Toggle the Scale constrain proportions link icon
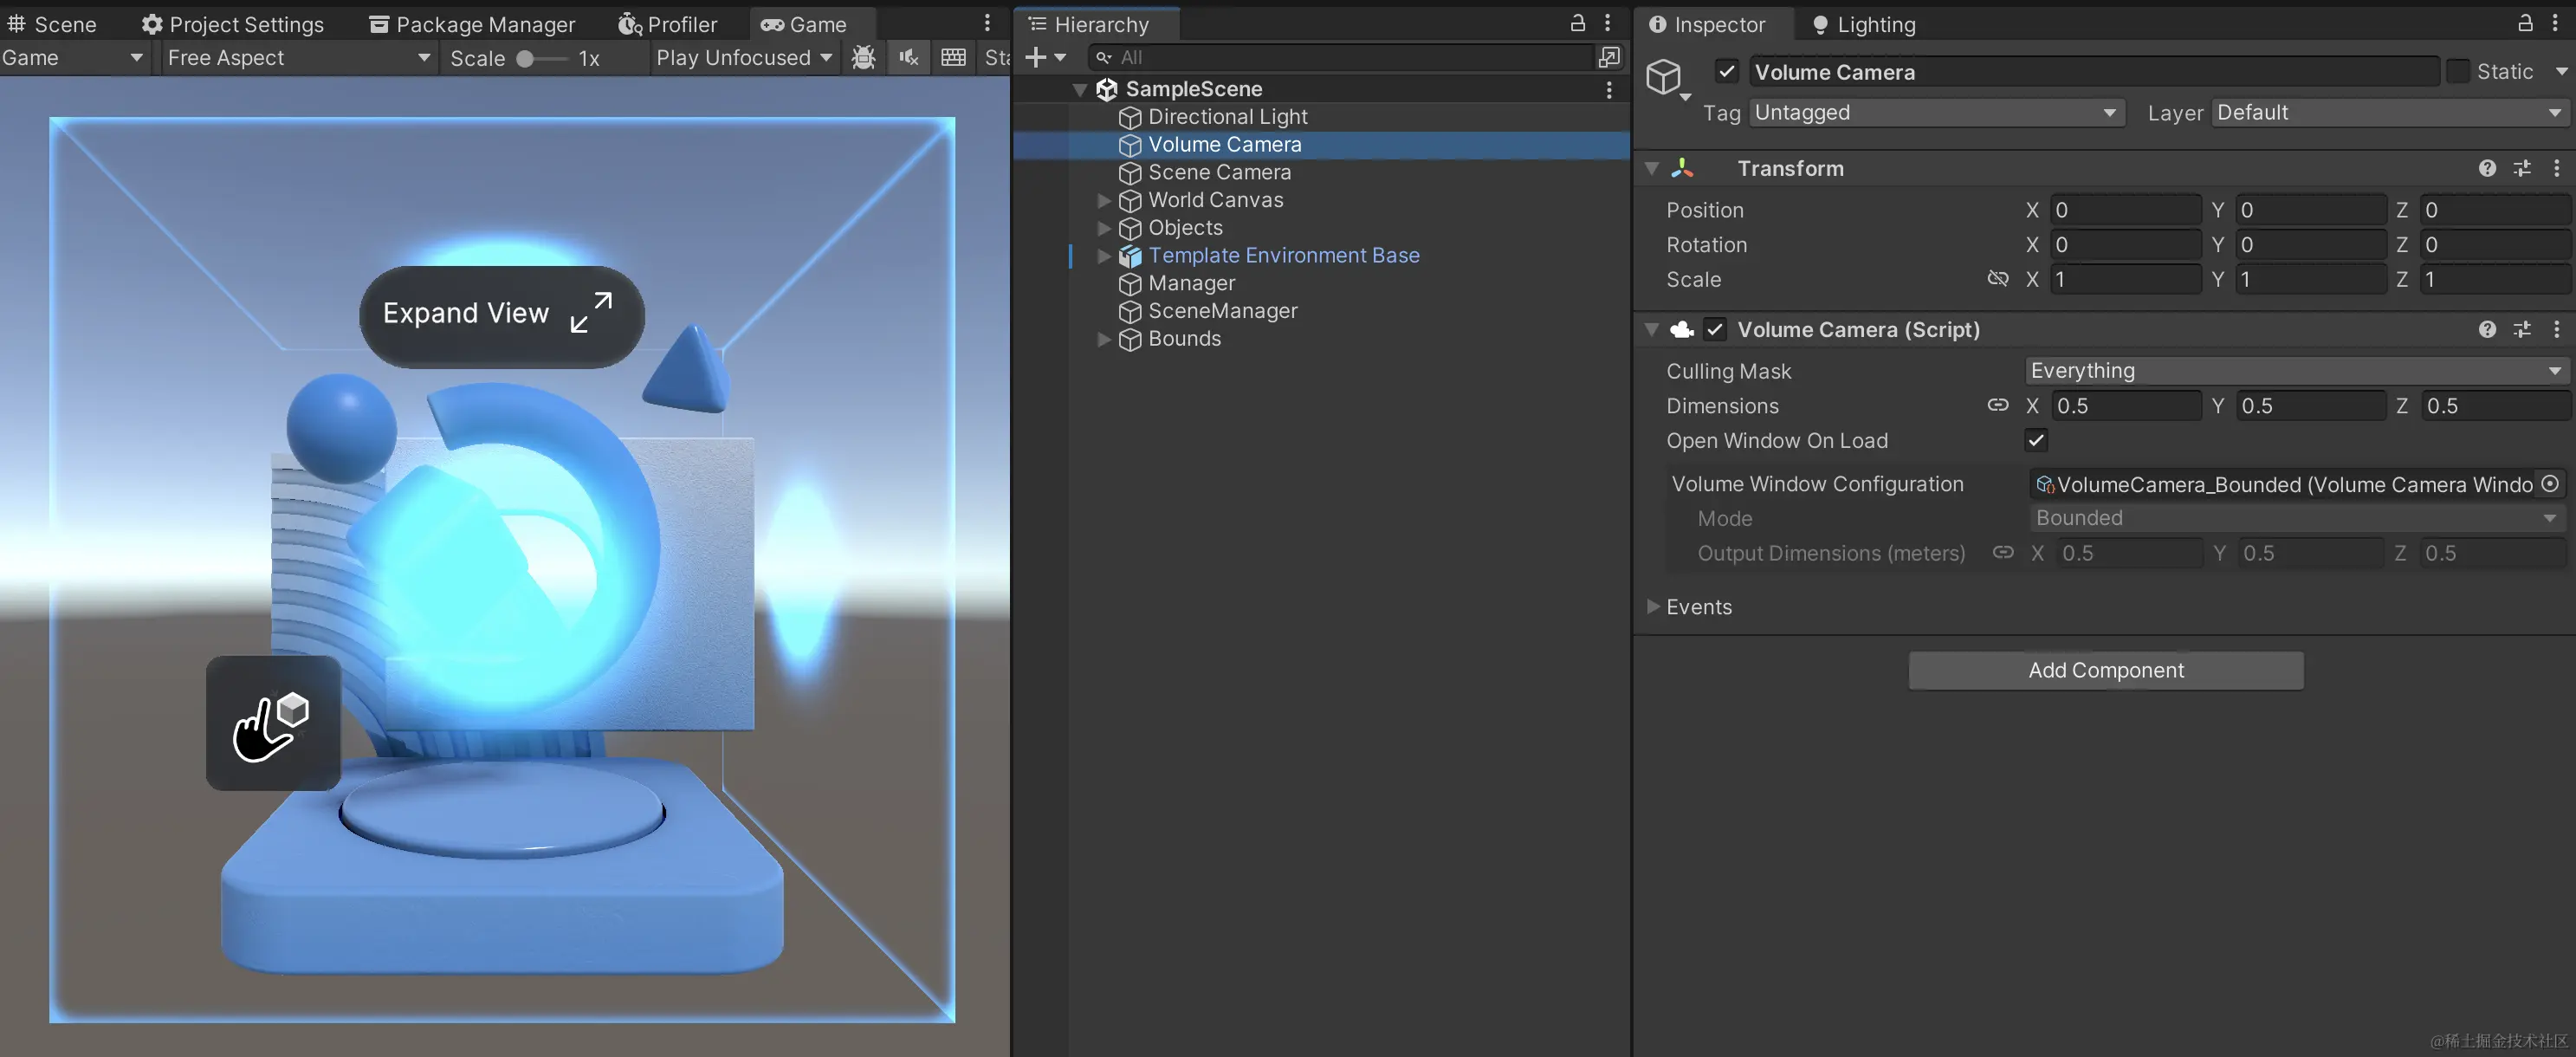 (x=1997, y=279)
